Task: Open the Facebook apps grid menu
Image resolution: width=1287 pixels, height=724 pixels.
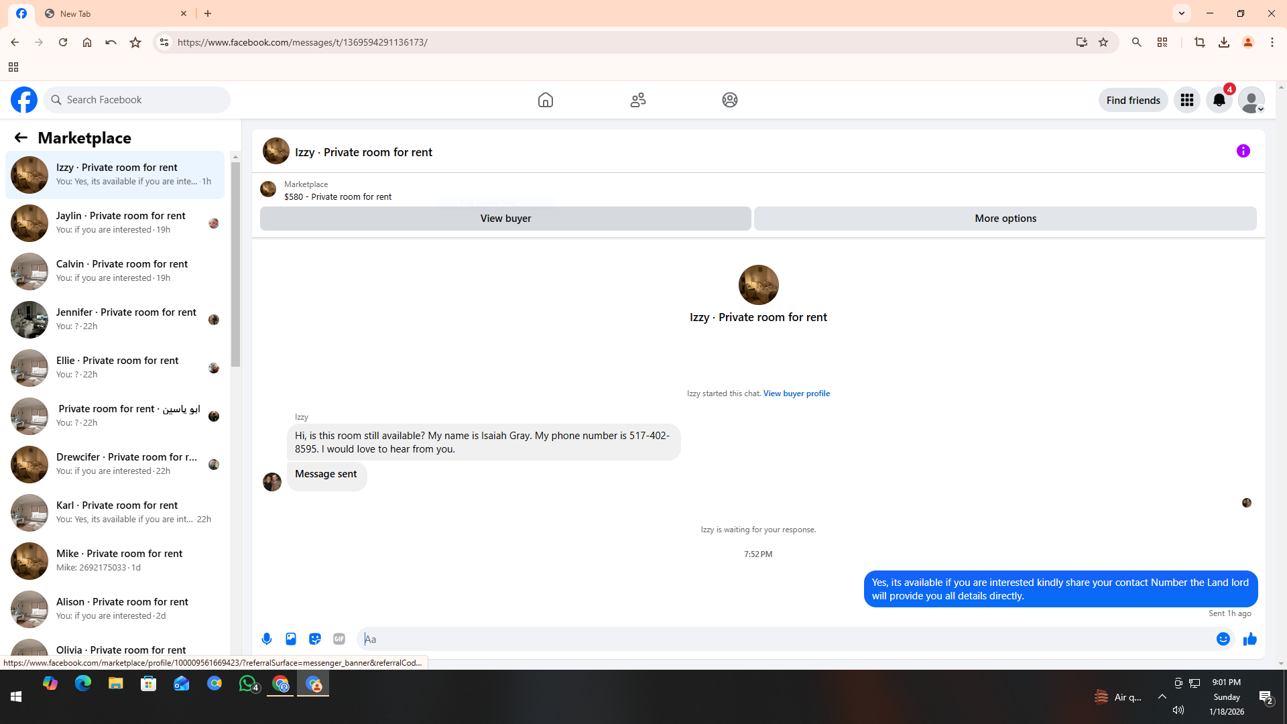Action: (x=1186, y=100)
